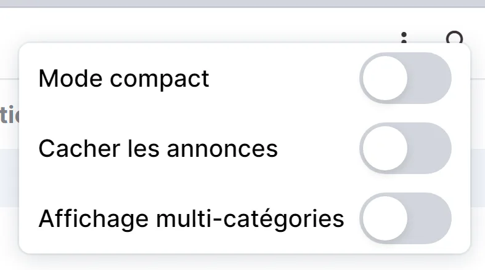Click gray track of Cacher les annonces switch

pos(430,148)
